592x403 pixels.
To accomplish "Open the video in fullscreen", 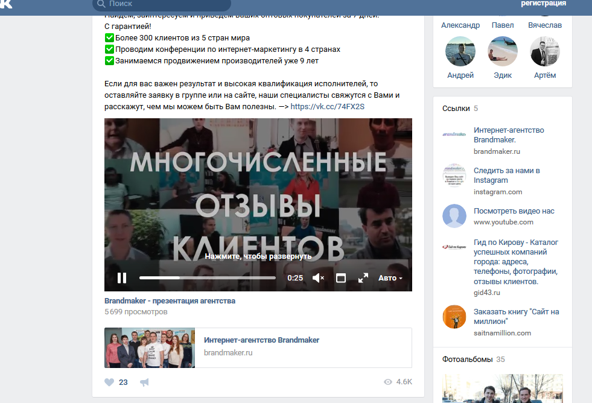I will click(x=363, y=278).
